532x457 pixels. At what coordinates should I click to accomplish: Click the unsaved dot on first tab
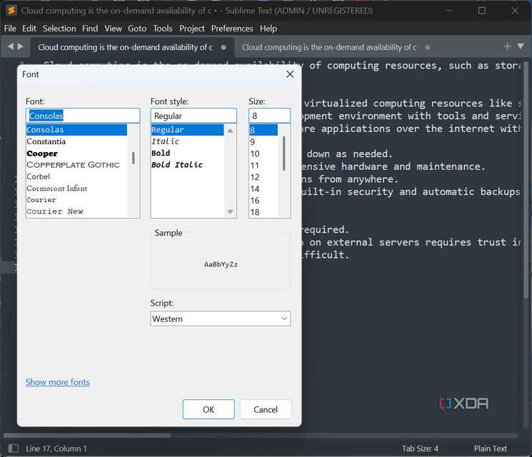224,47
